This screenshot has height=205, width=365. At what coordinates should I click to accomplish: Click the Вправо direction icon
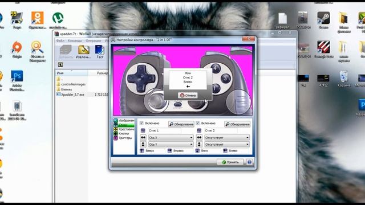pyautogui.click(x=170, y=151)
